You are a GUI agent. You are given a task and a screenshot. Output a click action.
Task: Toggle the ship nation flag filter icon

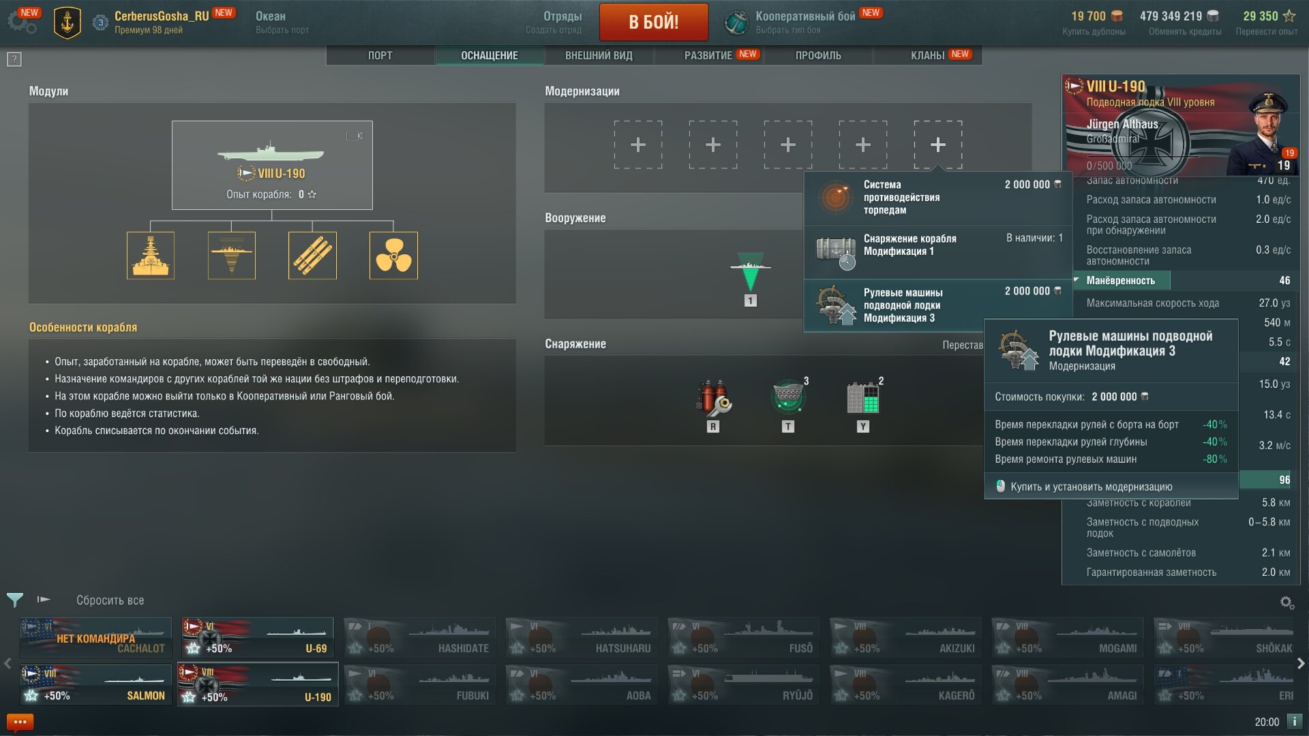pos(44,600)
